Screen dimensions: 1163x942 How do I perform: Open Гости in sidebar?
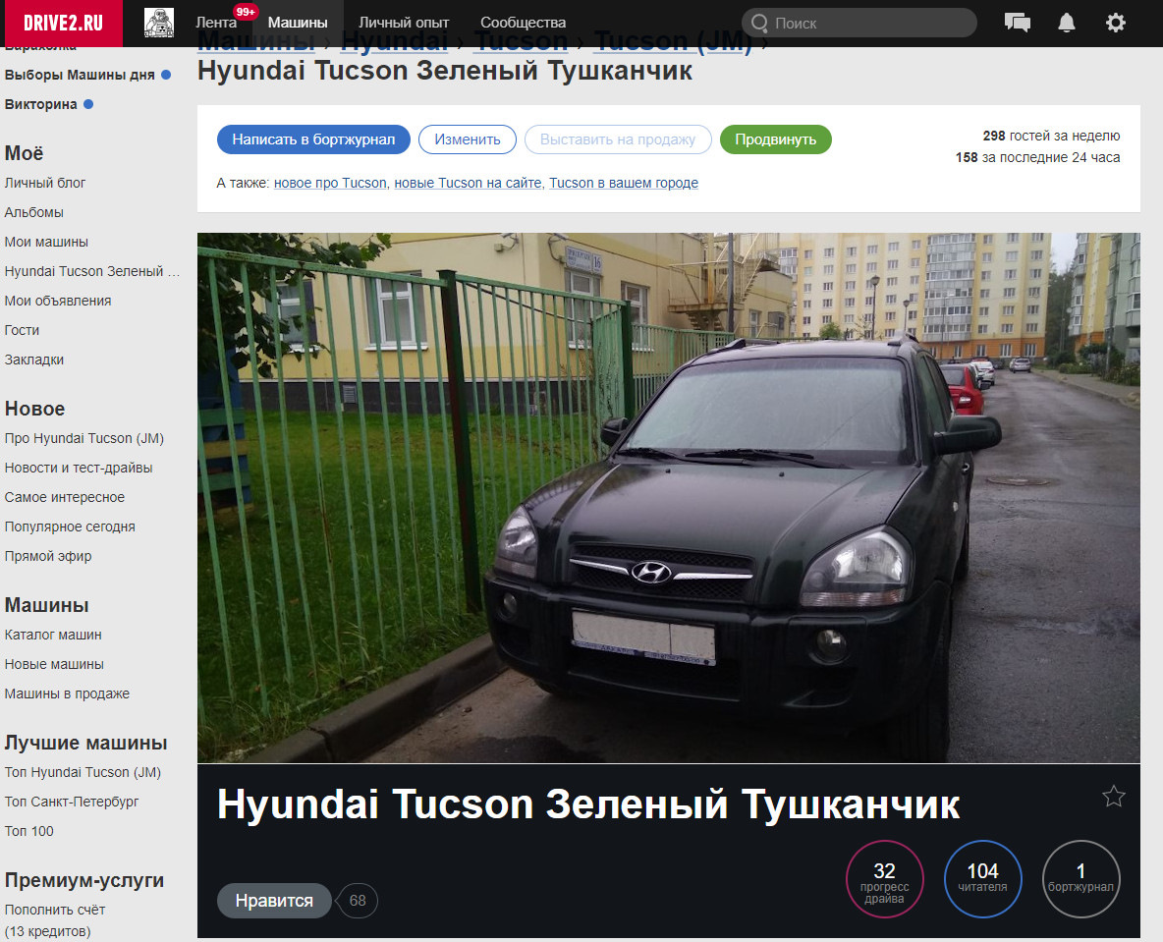22,330
